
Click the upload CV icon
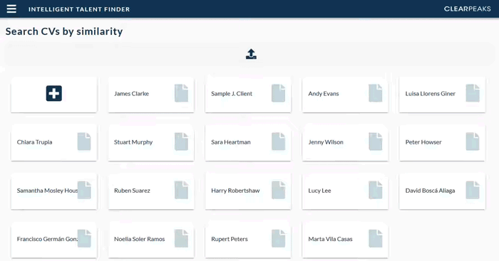pos(251,54)
